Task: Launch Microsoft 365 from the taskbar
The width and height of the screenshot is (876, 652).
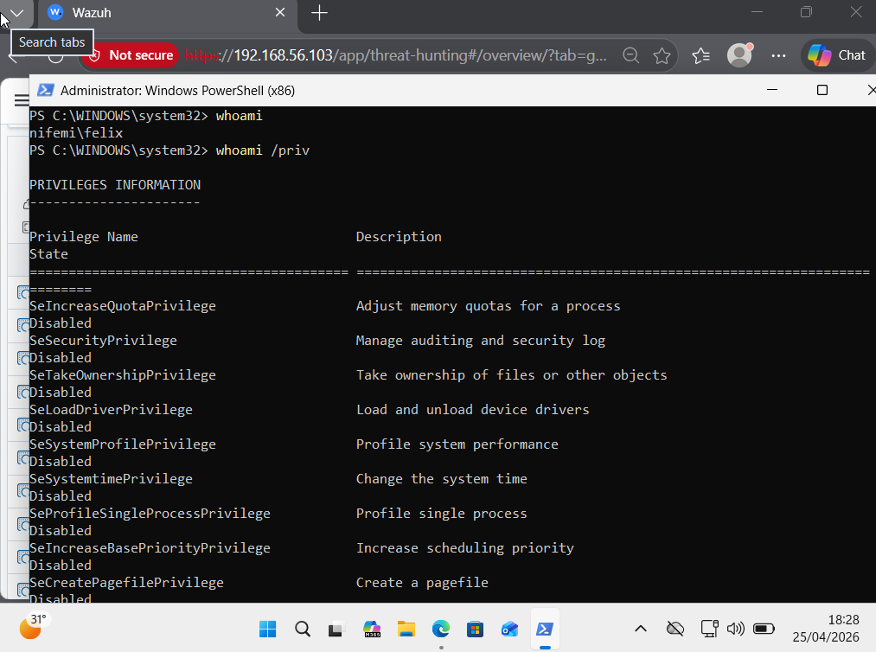Action: pyautogui.click(x=372, y=630)
